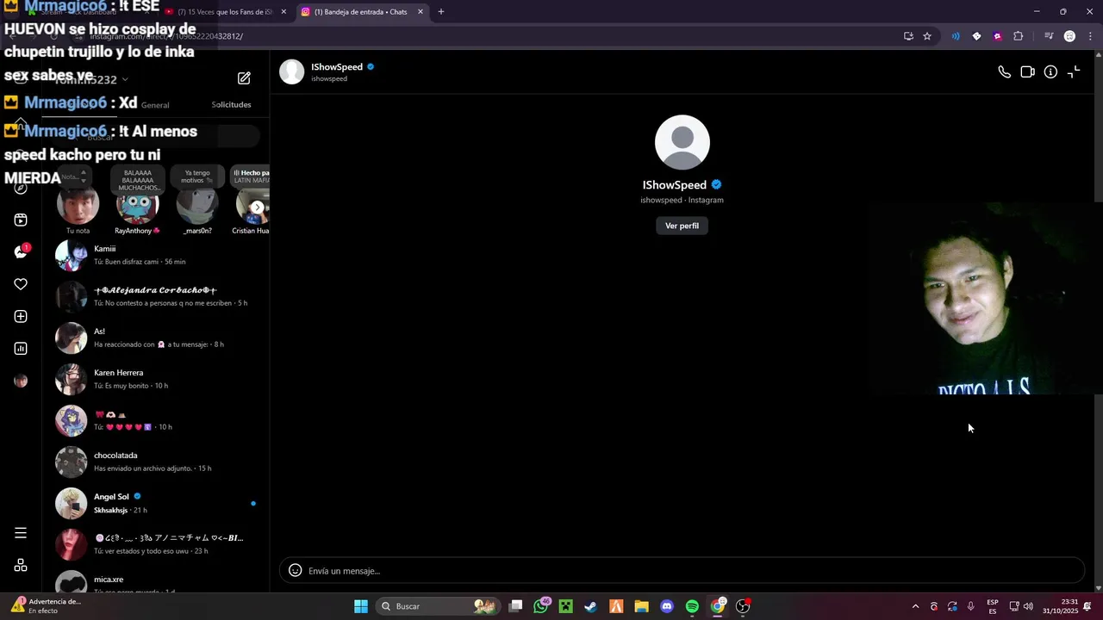Start a video call with IShowSpeed
This screenshot has height=620, width=1103.
click(x=1027, y=72)
